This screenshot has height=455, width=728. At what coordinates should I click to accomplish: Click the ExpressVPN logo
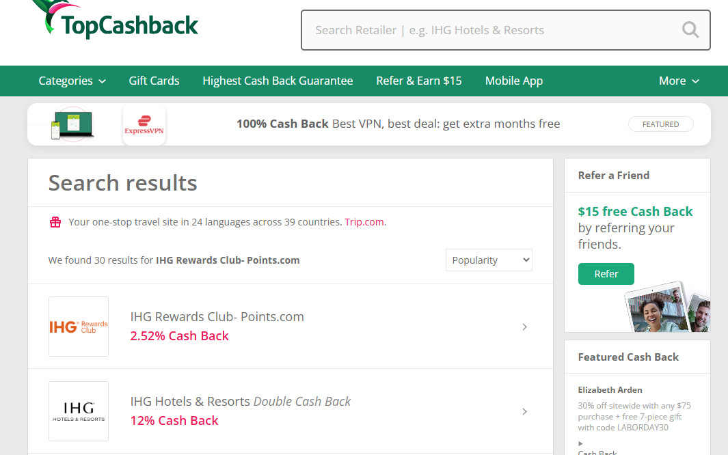[x=144, y=125]
